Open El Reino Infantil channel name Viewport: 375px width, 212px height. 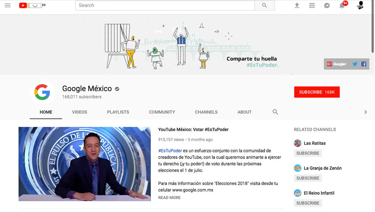(319, 193)
